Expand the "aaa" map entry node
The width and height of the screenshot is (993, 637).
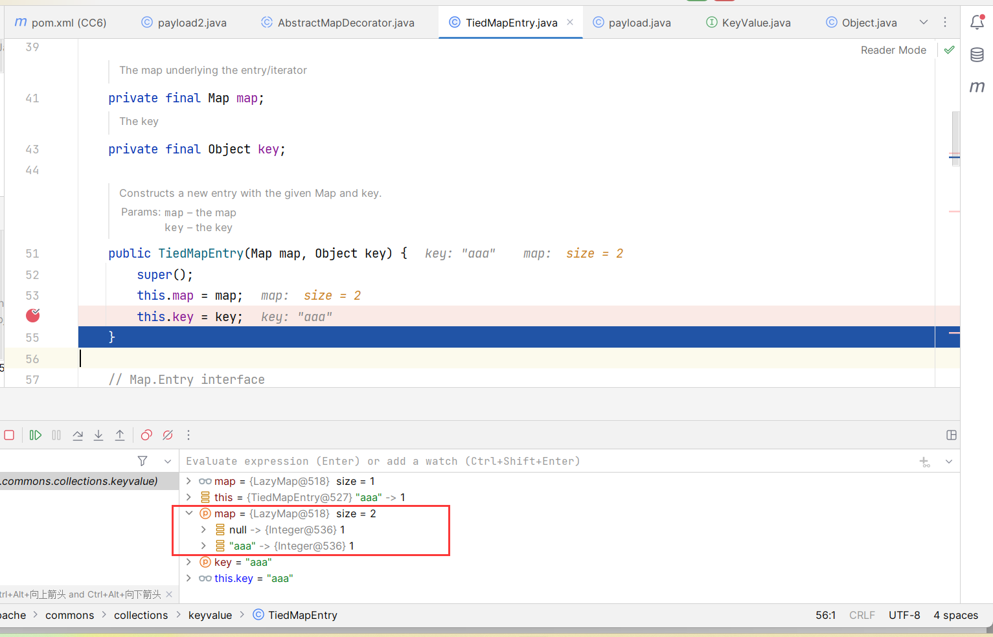point(203,546)
